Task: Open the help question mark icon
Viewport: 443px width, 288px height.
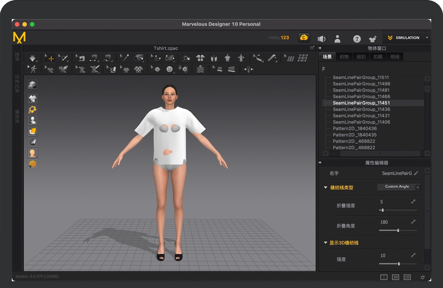Action: tap(357, 39)
